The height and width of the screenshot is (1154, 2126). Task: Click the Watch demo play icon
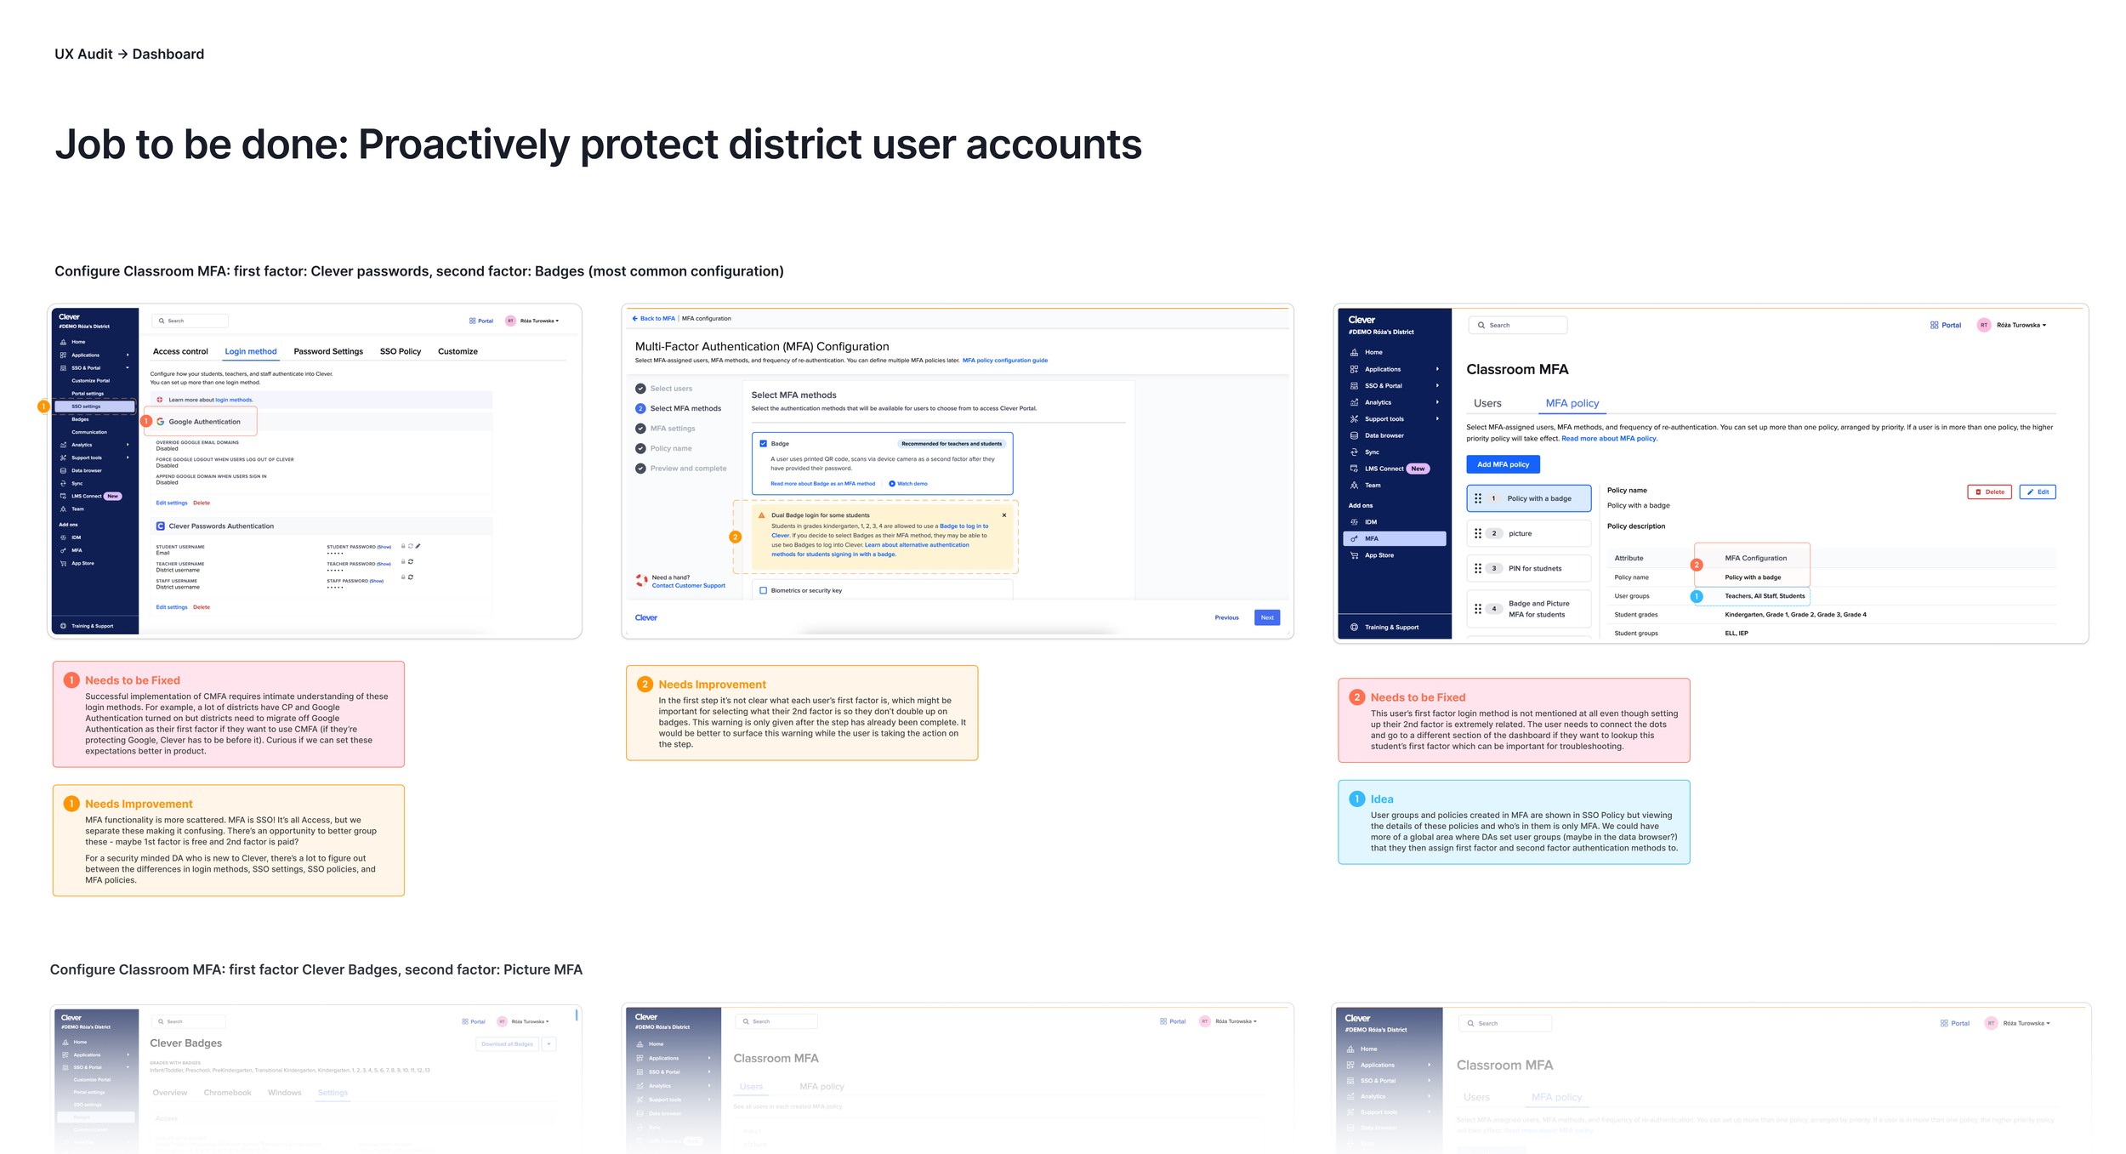(892, 484)
